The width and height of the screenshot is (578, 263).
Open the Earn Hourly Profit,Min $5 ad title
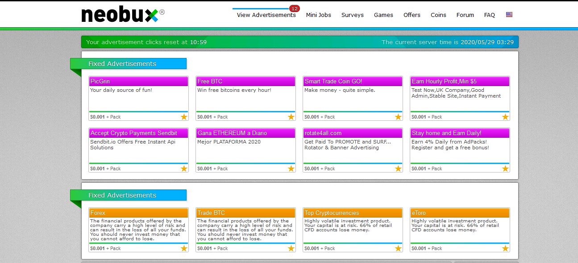pos(460,82)
